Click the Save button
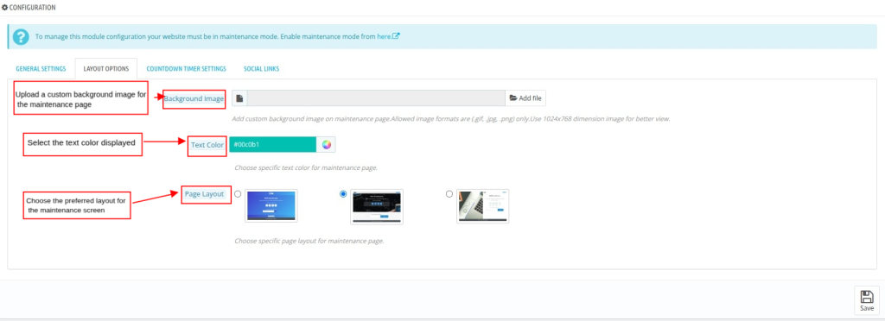The width and height of the screenshot is (885, 321). pyautogui.click(x=866, y=300)
